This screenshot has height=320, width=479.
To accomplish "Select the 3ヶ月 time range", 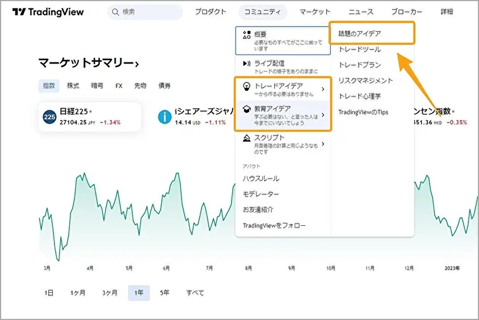I will pos(110,293).
